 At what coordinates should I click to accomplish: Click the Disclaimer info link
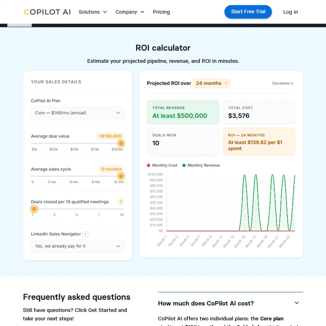point(283,83)
